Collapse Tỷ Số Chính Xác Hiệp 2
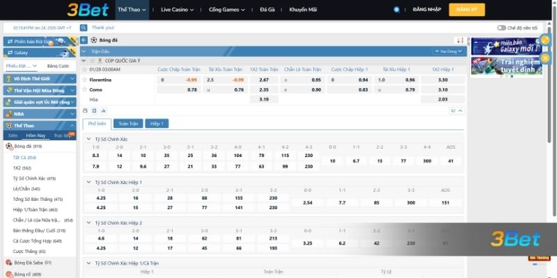The width and height of the screenshot is (557, 278). pos(89,223)
